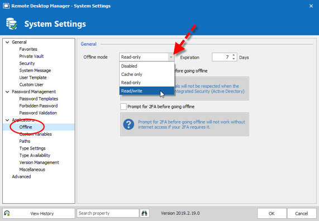This screenshot has width=319, height=221.
Task: Open Private Vault settings page
Action: pyautogui.click(x=31, y=56)
